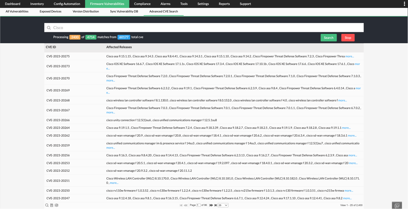Open the Alarms menu
The height and width of the screenshot is (209, 408).
[165, 4]
